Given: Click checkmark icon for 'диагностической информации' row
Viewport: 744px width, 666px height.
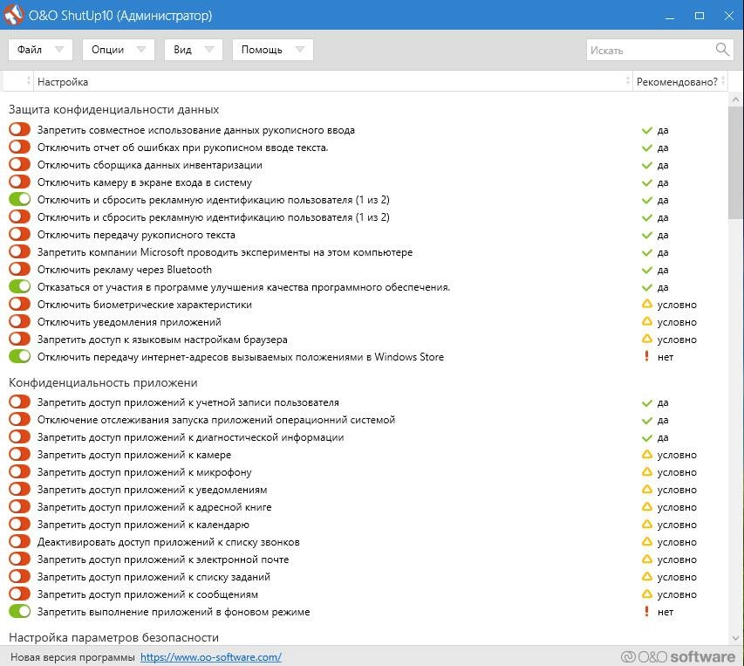Looking at the screenshot, I should (x=646, y=437).
